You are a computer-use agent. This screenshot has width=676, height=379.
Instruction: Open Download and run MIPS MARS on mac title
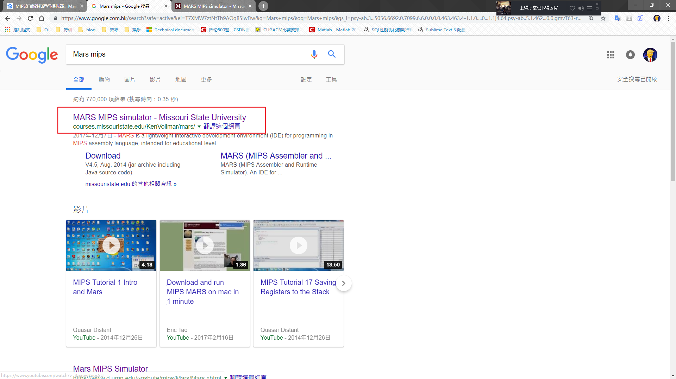(203, 292)
